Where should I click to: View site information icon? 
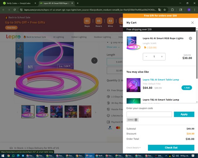pyautogui.click(x=21, y=10)
